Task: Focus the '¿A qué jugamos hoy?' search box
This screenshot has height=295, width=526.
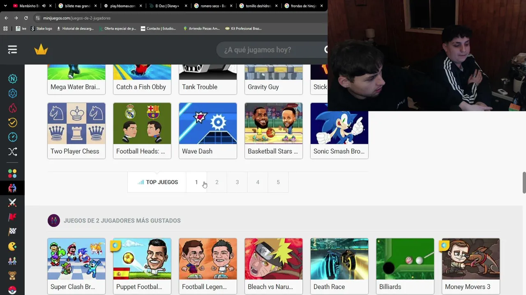Action: point(271,50)
